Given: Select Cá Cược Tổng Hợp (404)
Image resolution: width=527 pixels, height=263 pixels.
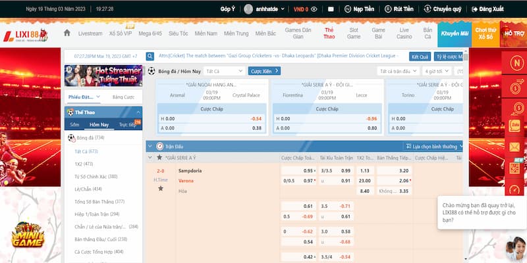Looking at the screenshot, I should (x=99, y=252).
